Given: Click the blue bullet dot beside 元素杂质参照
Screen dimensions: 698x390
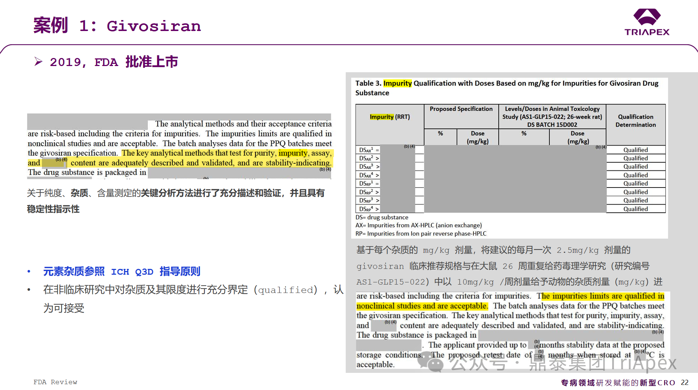Looking at the screenshot, I should [29, 271].
